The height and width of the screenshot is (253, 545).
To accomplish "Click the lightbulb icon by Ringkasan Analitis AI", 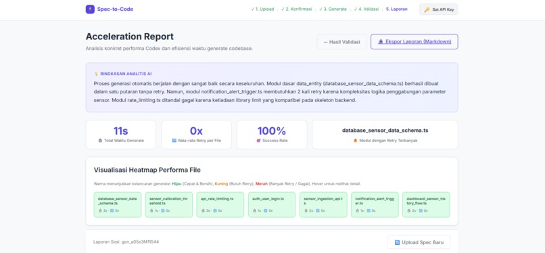I will pyautogui.click(x=96, y=74).
